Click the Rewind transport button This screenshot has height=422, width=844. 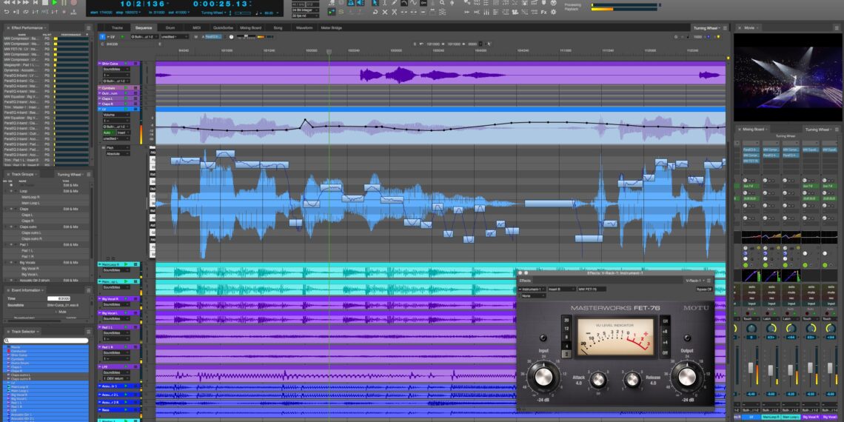pyautogui.click(x=7, y=2)
